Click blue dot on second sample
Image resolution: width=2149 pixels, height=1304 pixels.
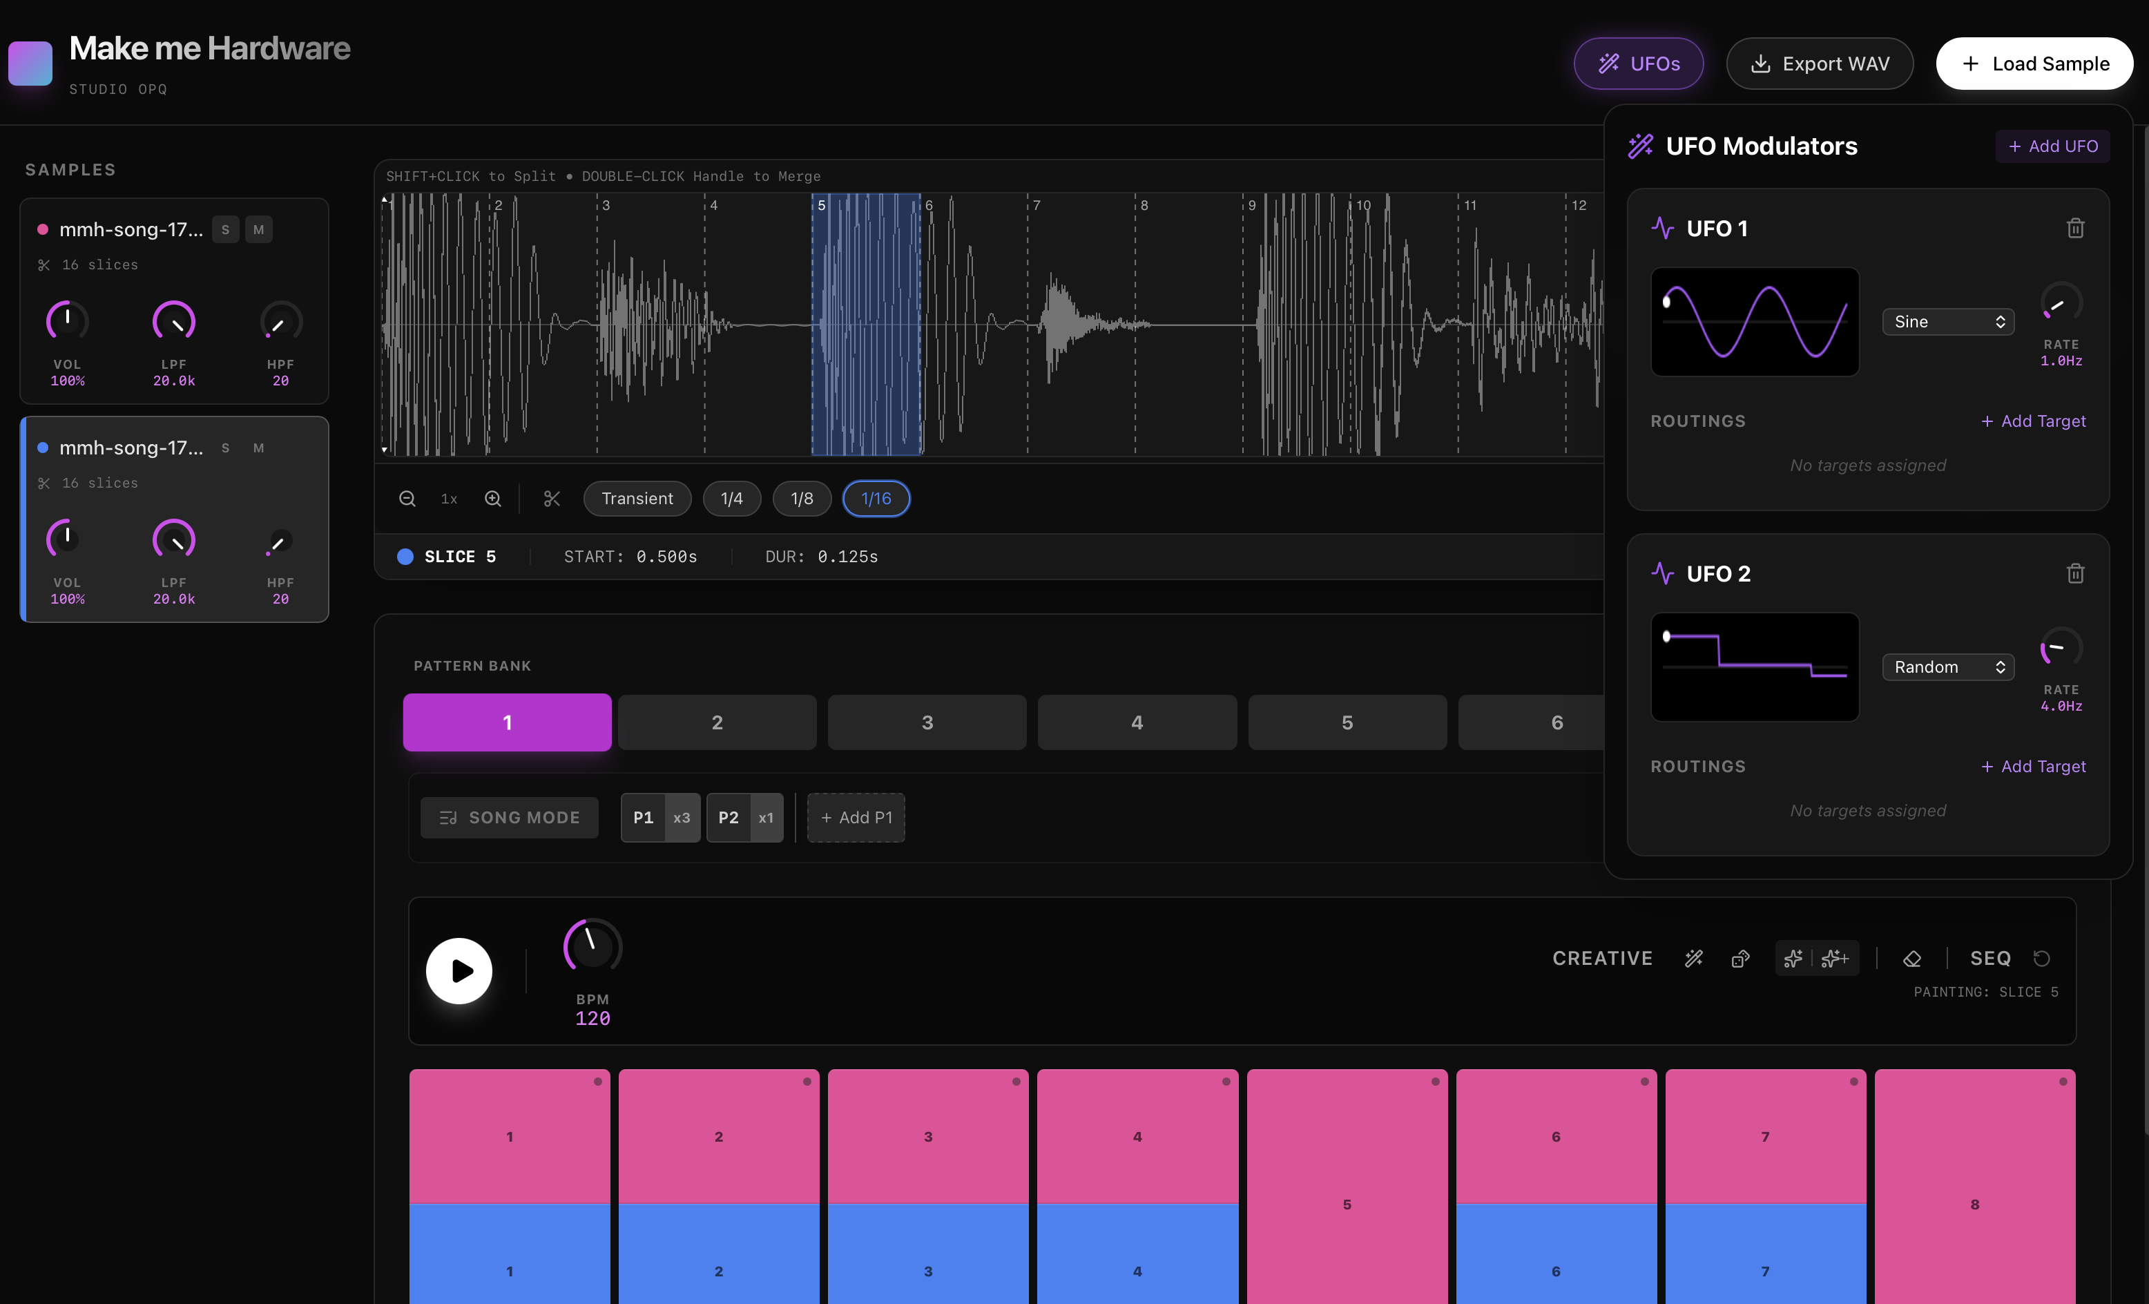pos(42,448)
